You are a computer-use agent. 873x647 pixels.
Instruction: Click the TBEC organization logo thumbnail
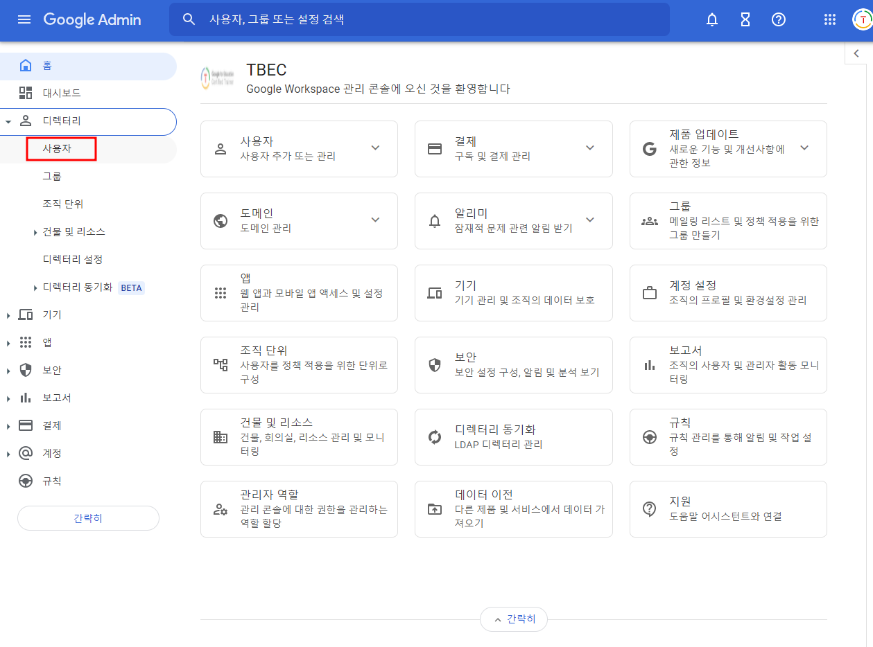click(217, 78)
